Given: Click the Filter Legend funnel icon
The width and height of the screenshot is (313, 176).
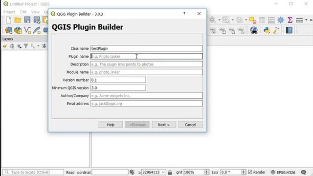Looking at the screenshot, I should 26,46.
